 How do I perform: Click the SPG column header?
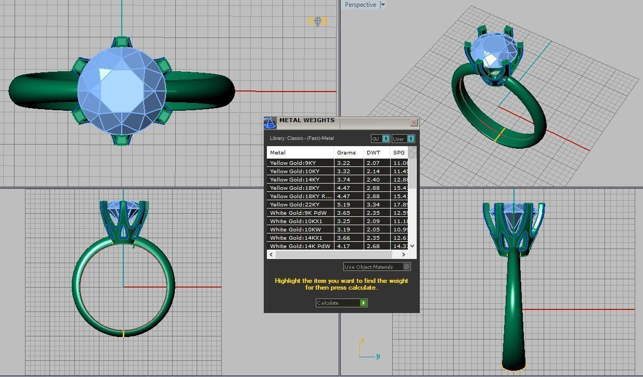tap(399, 152)
